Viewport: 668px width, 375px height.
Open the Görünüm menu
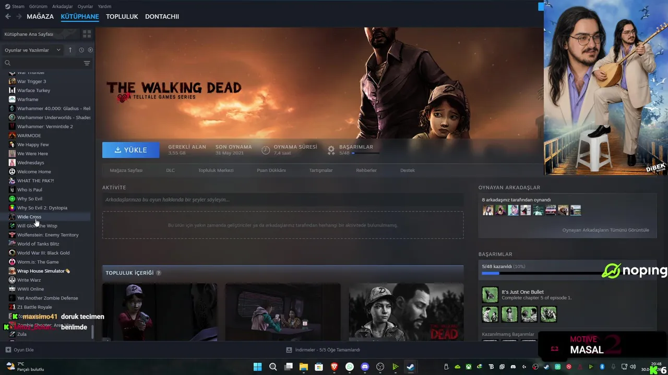point(38,6)
